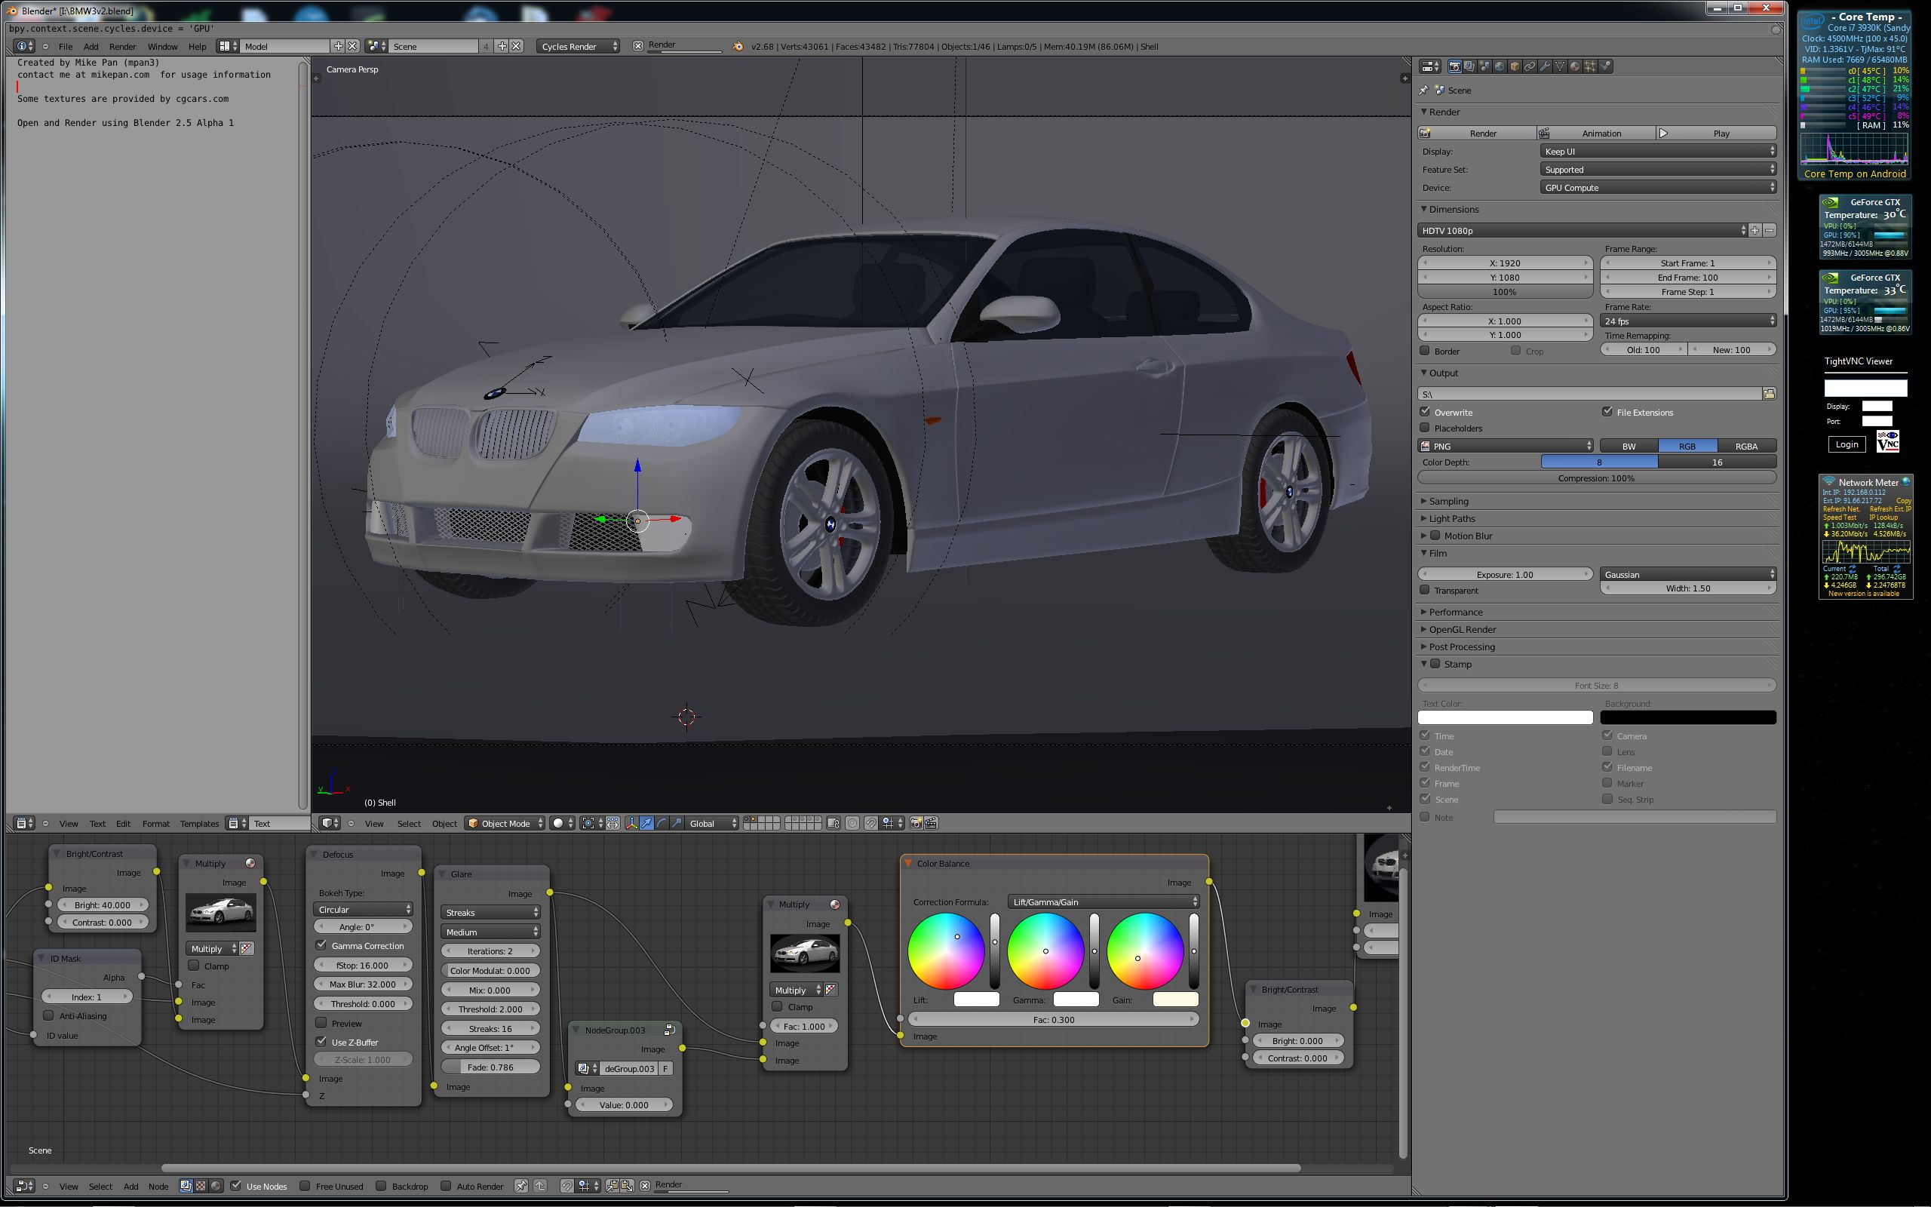This screenshot has width=1931, height=1207.
Task: Click the Gain color swatch
Action: click(1174, 1000)
